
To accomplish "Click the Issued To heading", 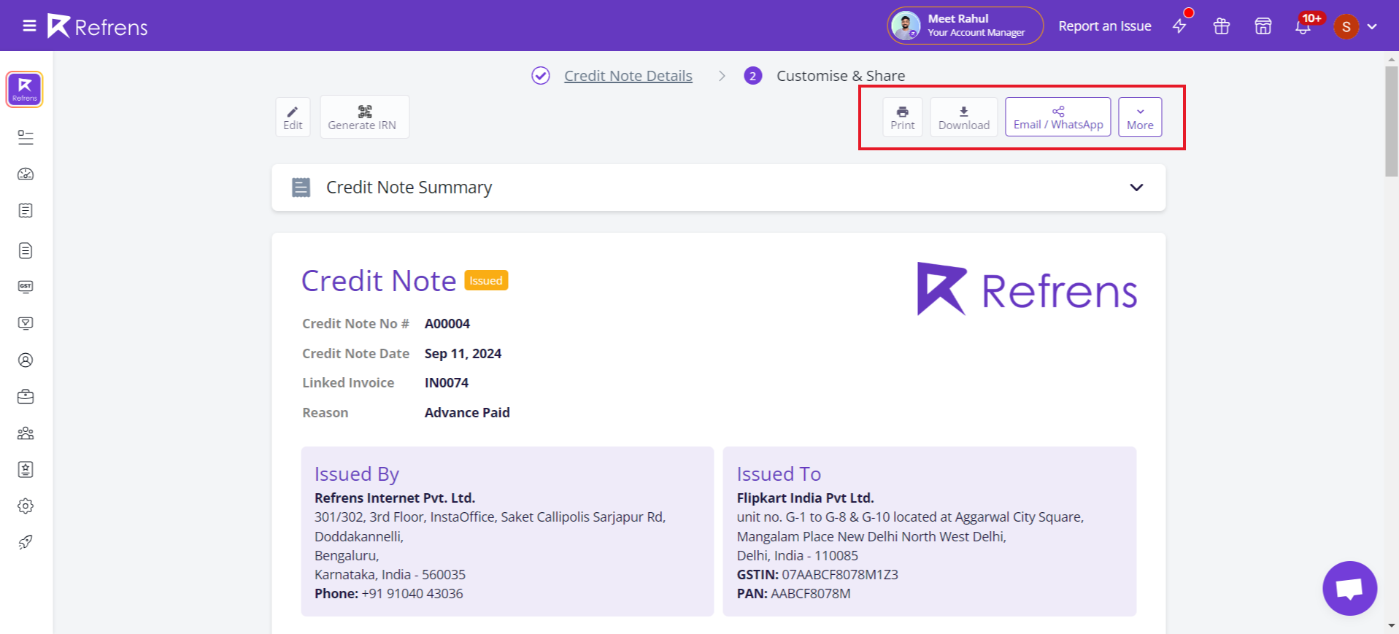I will click(779, 474).
